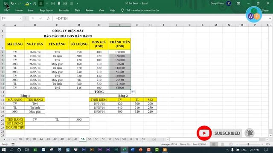Click the vertical scrollbar down arrow
Screen dimensions: 273x153
click(270, 136)
